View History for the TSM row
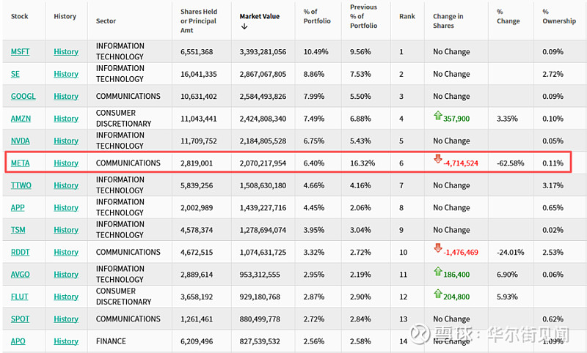The image size is (587, 353). (66, 230)
